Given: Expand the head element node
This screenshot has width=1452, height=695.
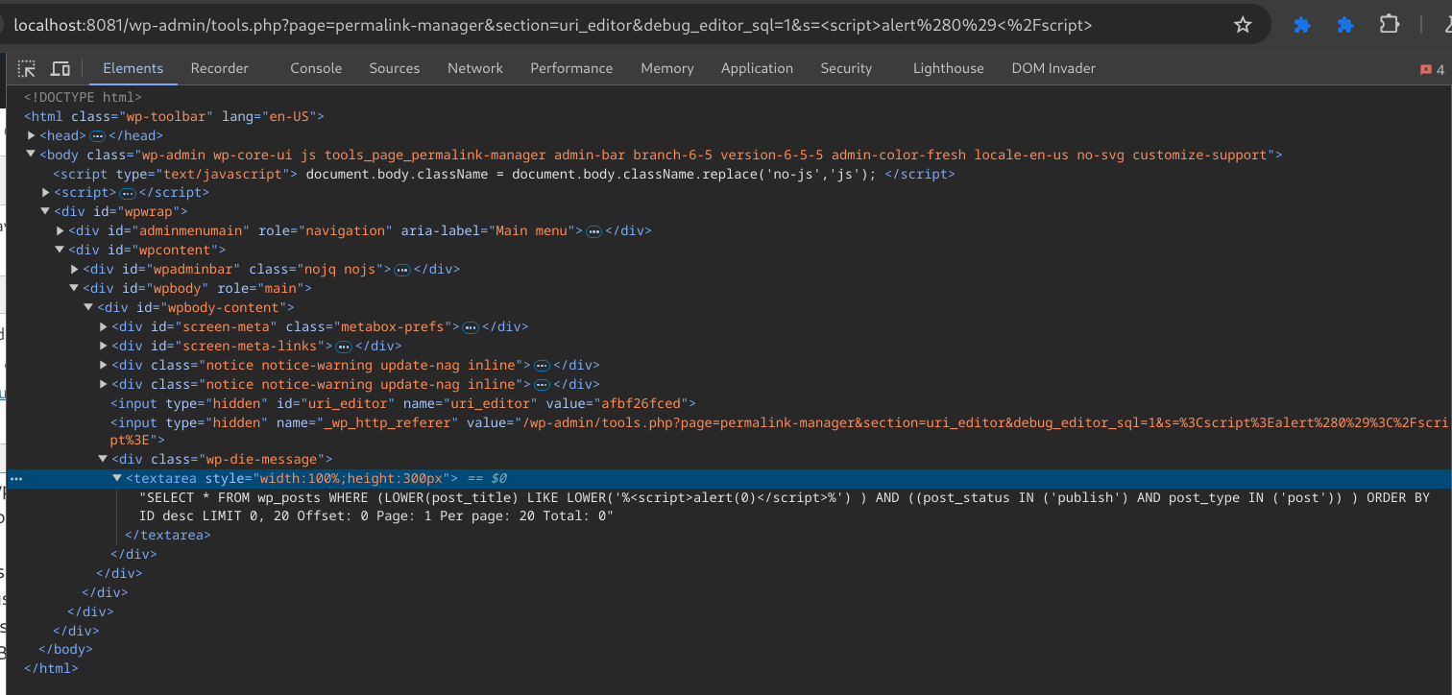Looking at the screenshot, I should [32, 135].
